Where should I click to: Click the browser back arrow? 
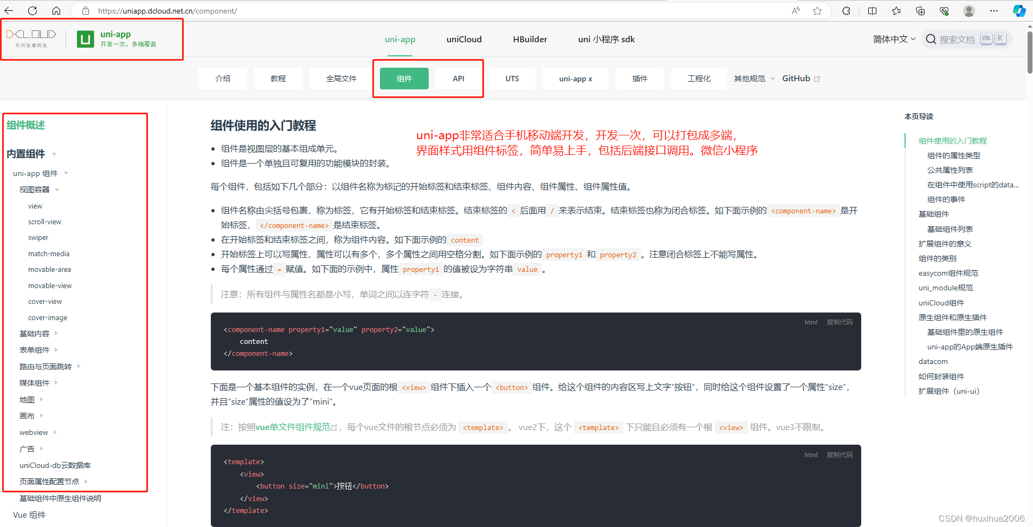coord(9,11)
